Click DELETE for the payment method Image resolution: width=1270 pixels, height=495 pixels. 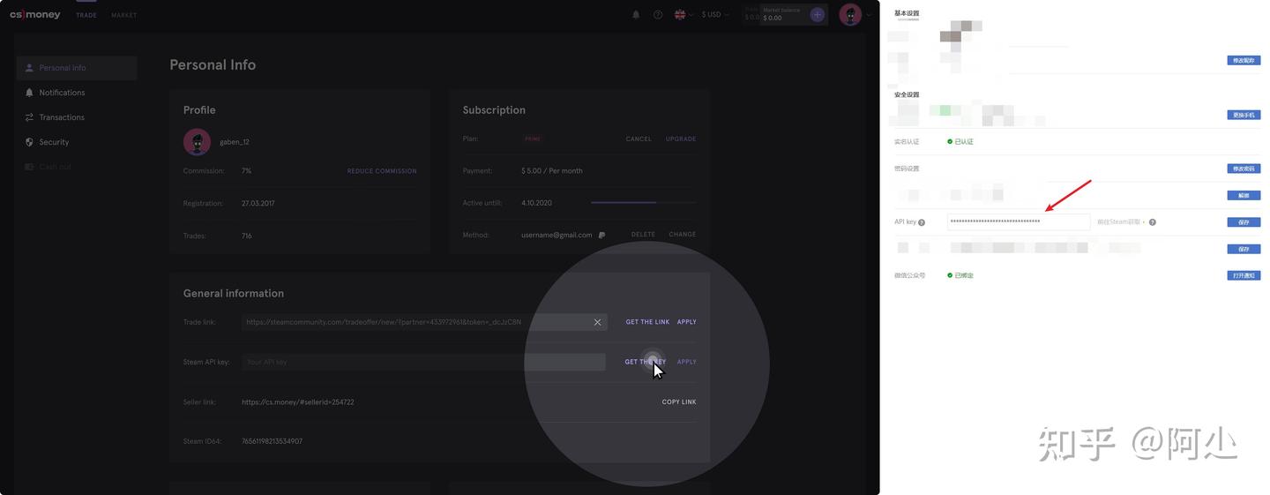click(643, 235)
